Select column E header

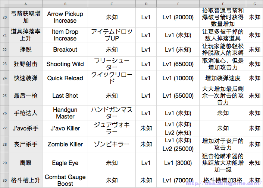[178, 4]
